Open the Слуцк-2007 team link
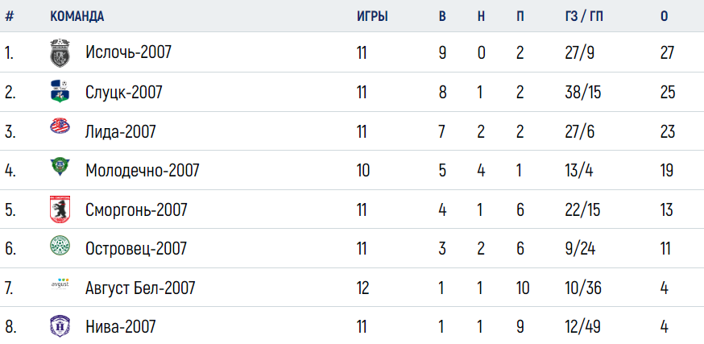The height and width of the screenshot is (344, 704). (124, 93)
